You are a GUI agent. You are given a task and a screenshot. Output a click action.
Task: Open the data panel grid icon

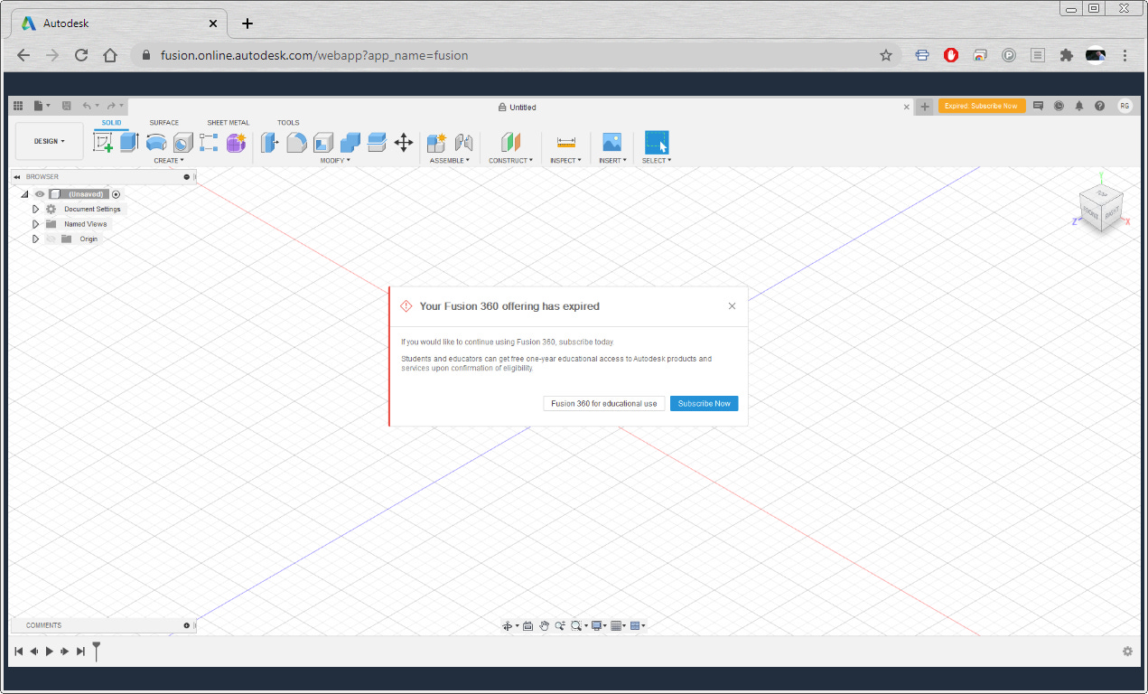[18, 106]
